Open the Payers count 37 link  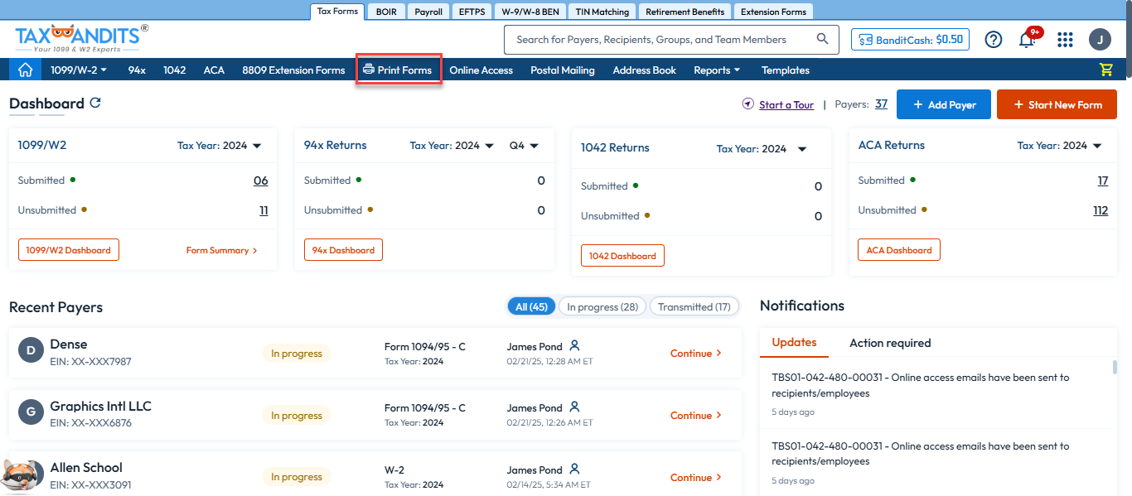click(881, 104)
